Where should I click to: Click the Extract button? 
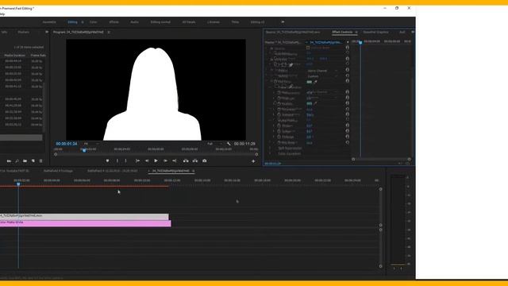pyautogui.click(x=195, y=160)
